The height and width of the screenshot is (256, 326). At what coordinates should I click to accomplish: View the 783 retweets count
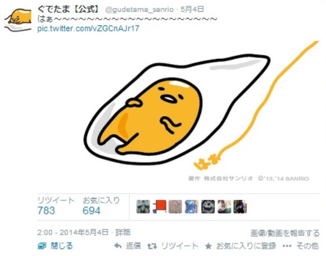point(46,211)
